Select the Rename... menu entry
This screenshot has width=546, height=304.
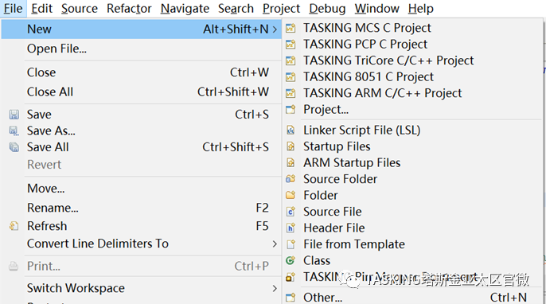tap(141, 208)
